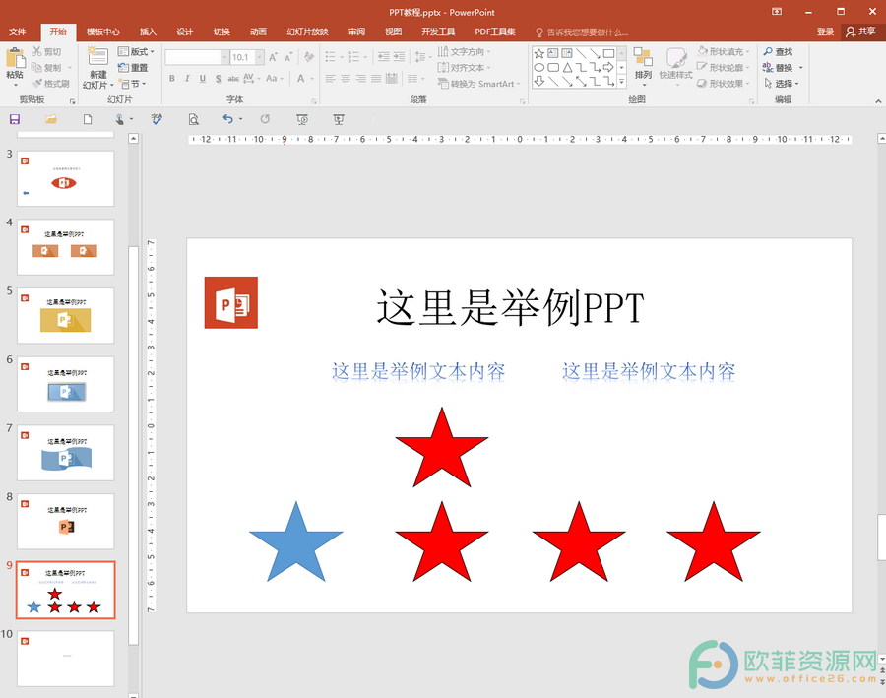Select slide 7 thumbnail
Viewport: 886px width, 698px height.
66,453
